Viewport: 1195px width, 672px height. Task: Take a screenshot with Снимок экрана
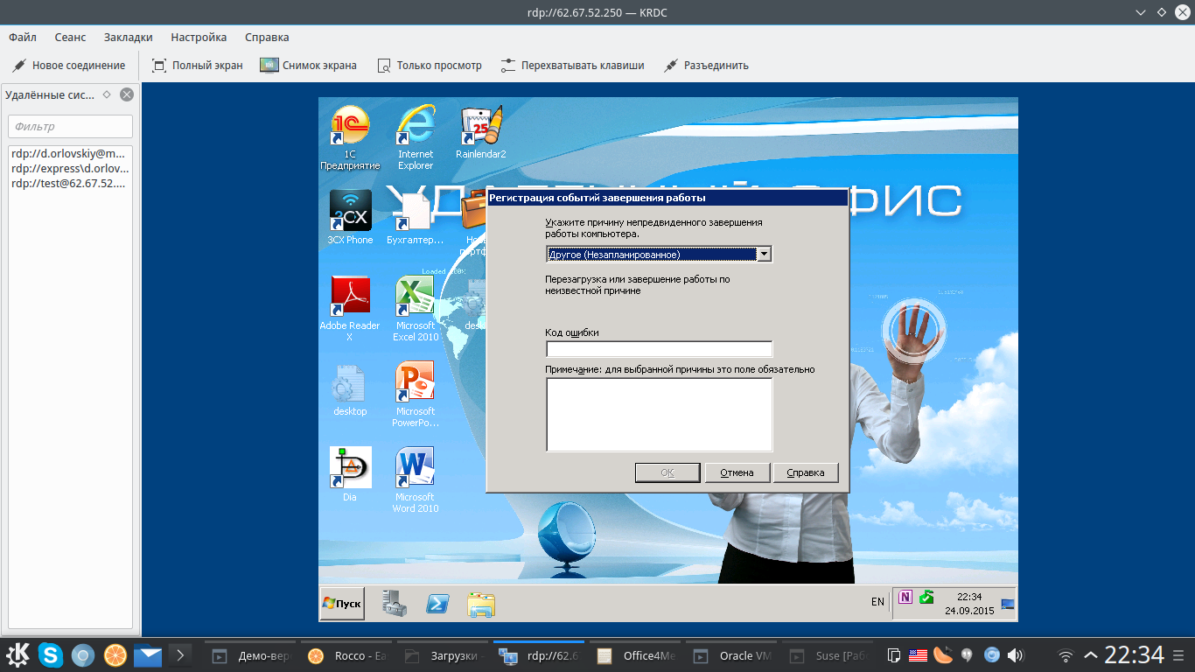pos(309,65)
